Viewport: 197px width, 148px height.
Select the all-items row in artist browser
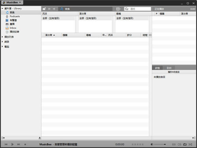click(x=95, y=18)
